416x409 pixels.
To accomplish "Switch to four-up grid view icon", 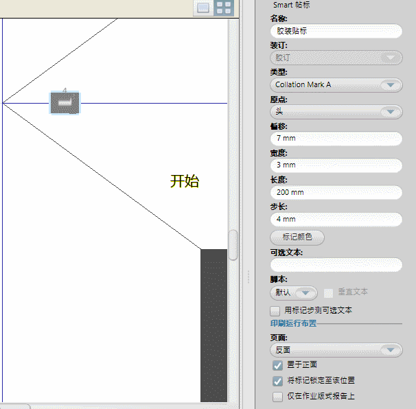I will (x=223, y=8).
